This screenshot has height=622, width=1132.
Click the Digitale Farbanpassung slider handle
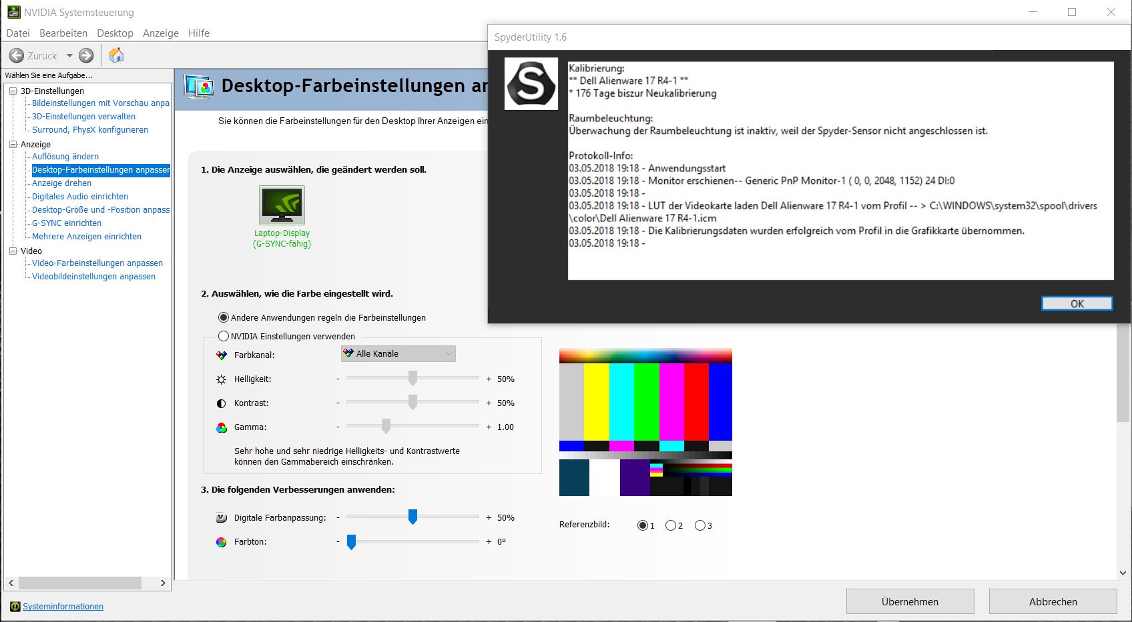[412, 517]
